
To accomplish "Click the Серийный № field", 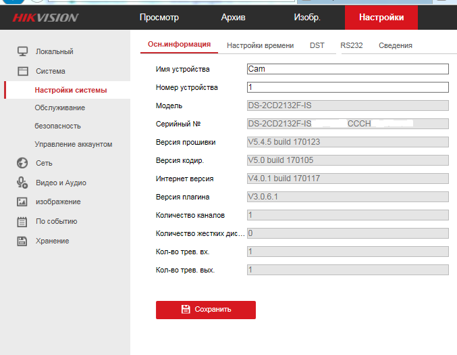I will 348,124.
